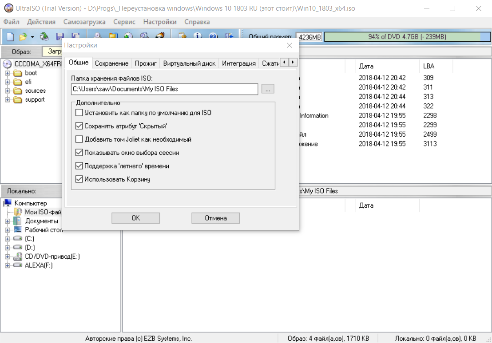Open the dropdown arrow next to Open icon
The width and height of the screenshot is (492, 343).
coord(32,37)
